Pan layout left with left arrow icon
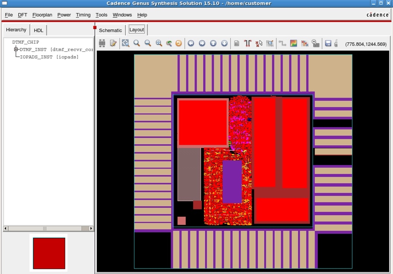The image size is (393, 274). point(191,43)
